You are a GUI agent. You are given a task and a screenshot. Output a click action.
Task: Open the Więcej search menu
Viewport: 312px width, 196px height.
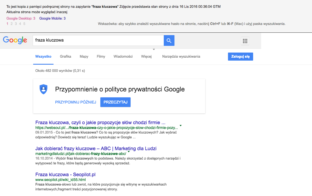coord(146,57)
